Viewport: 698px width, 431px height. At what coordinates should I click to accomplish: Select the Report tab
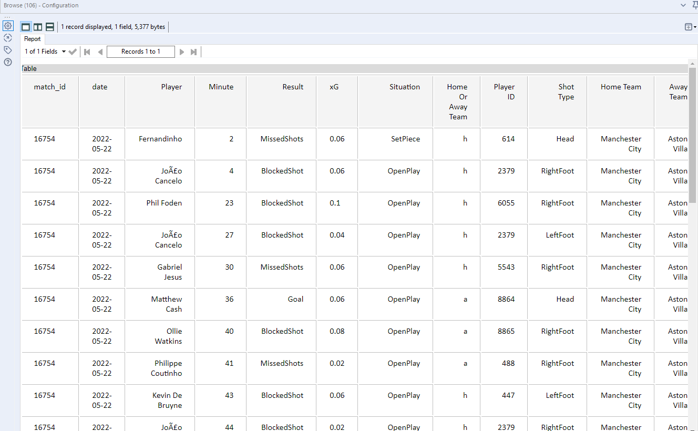[x=32, y=39]
